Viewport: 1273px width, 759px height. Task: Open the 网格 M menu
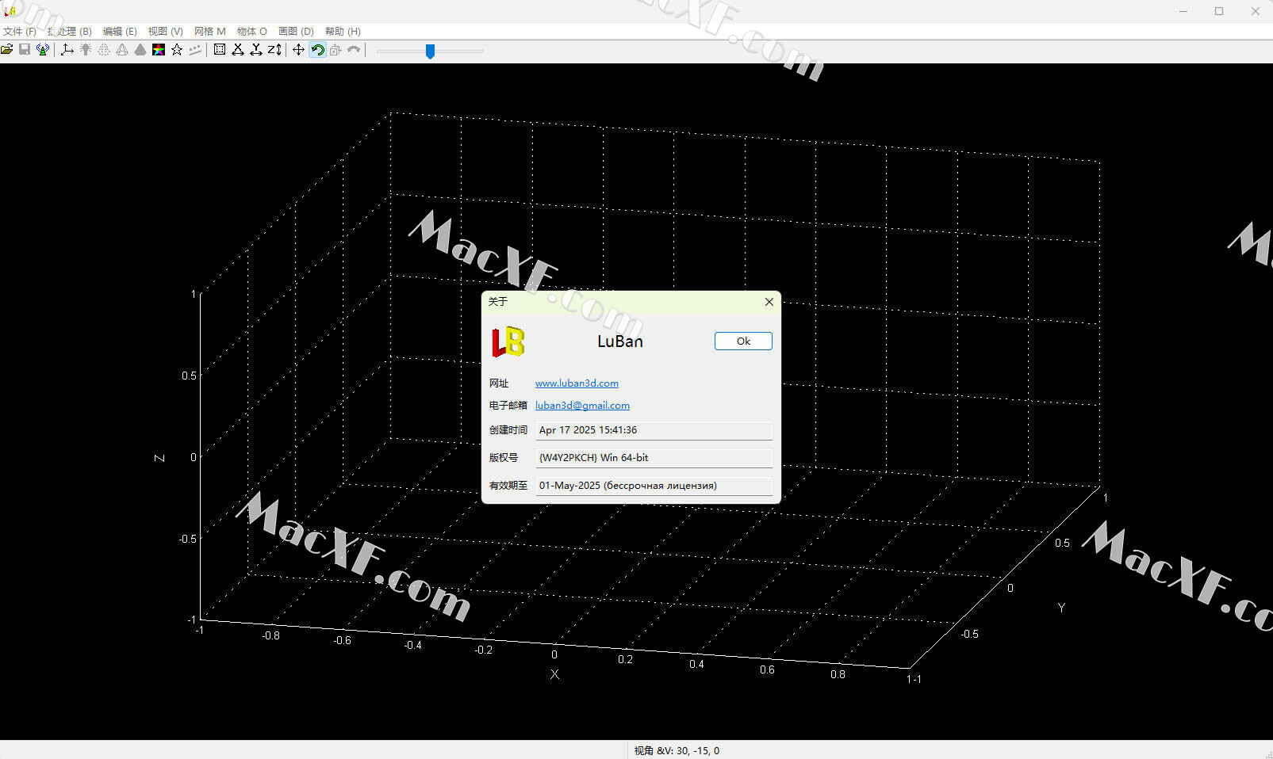point(210,32)
